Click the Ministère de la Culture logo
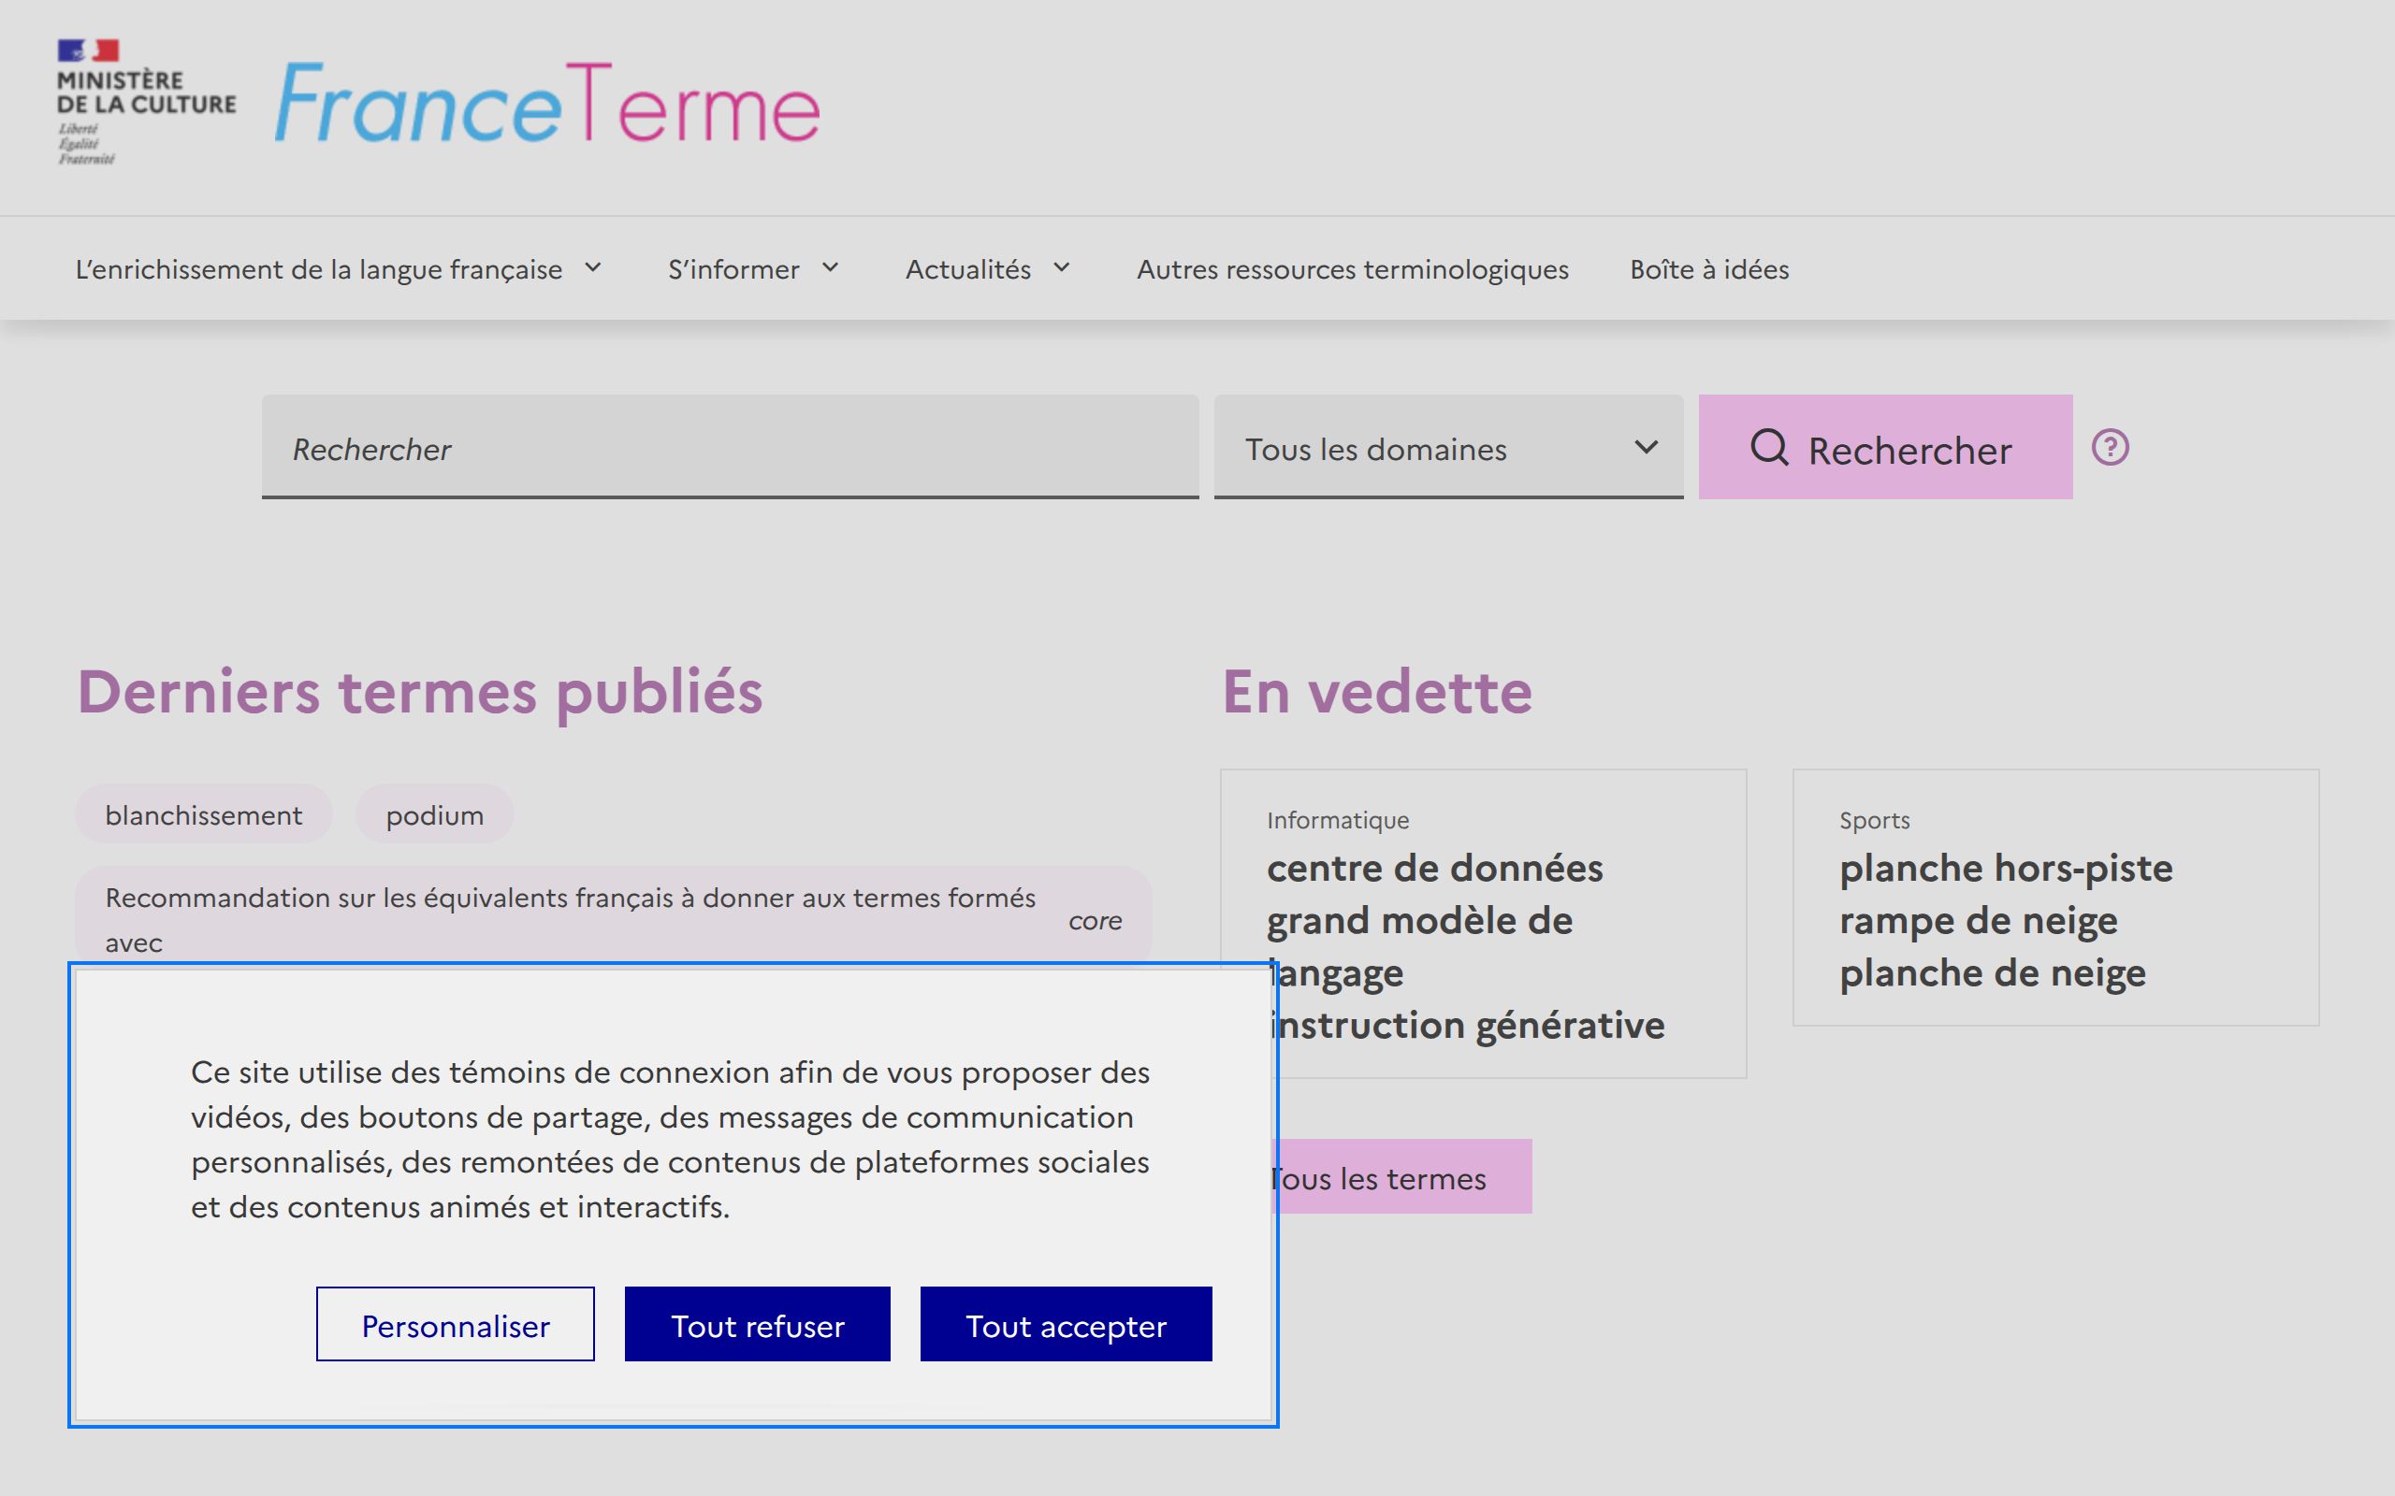Screen dimensions: 2395x1496 (147, 102)
